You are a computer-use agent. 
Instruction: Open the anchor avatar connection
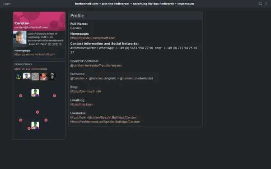[x=18, y=77]
